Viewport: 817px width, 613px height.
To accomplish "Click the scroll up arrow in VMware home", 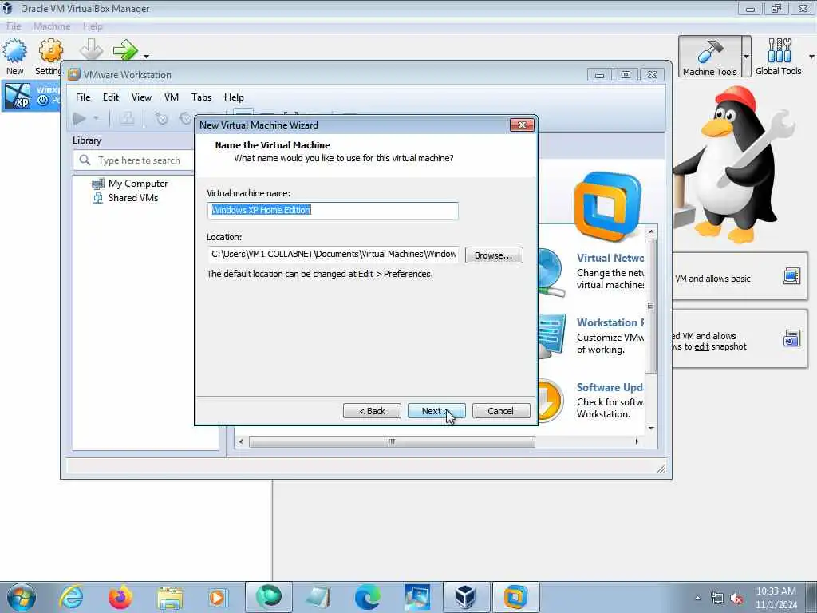I will tap(651, 231).
